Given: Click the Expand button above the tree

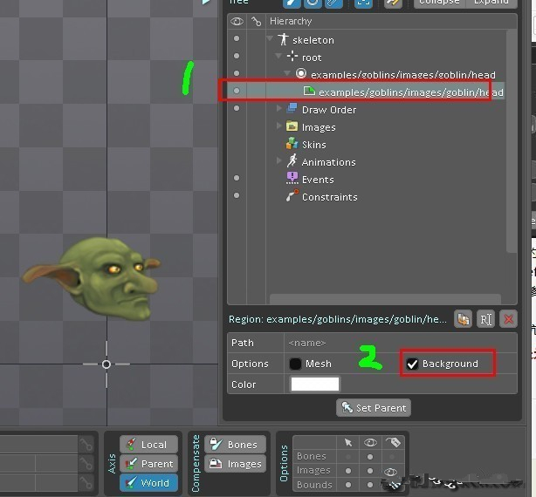Looking at the screenshot, I should coord(491,3).
